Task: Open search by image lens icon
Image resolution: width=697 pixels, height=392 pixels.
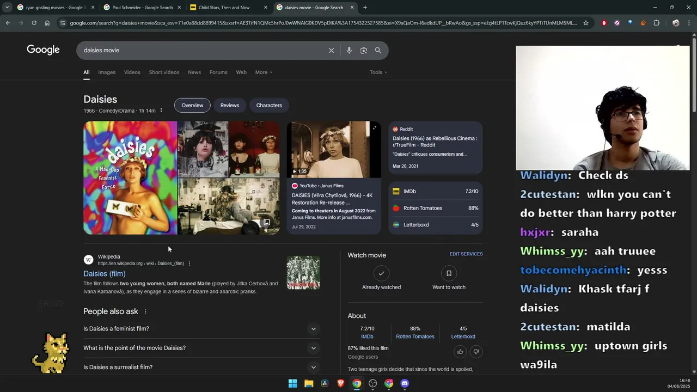Action: coord(363,50)
